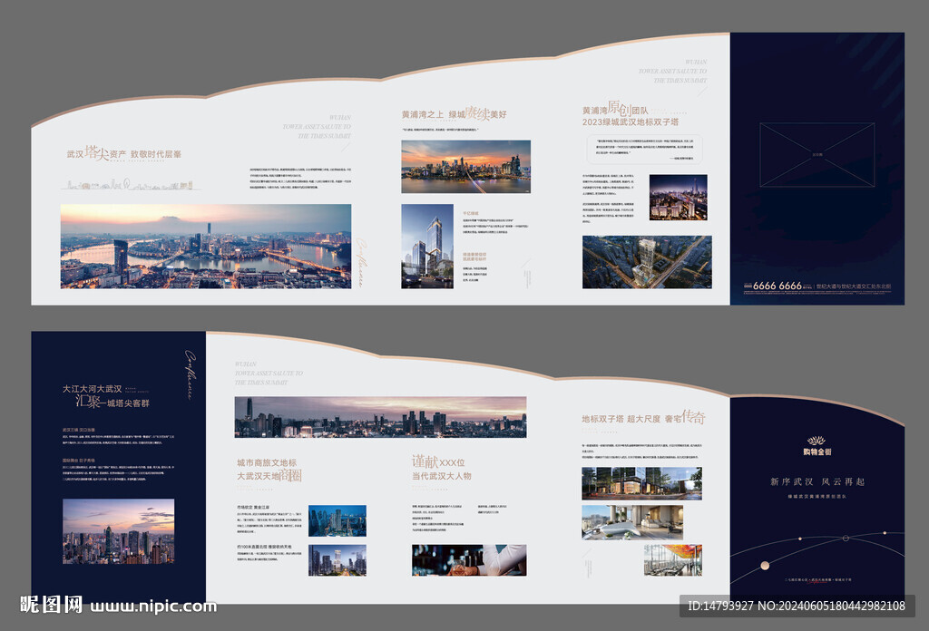Open the sunset city photo on navy panel
The image size is (929, 631).
click(119, 531)
